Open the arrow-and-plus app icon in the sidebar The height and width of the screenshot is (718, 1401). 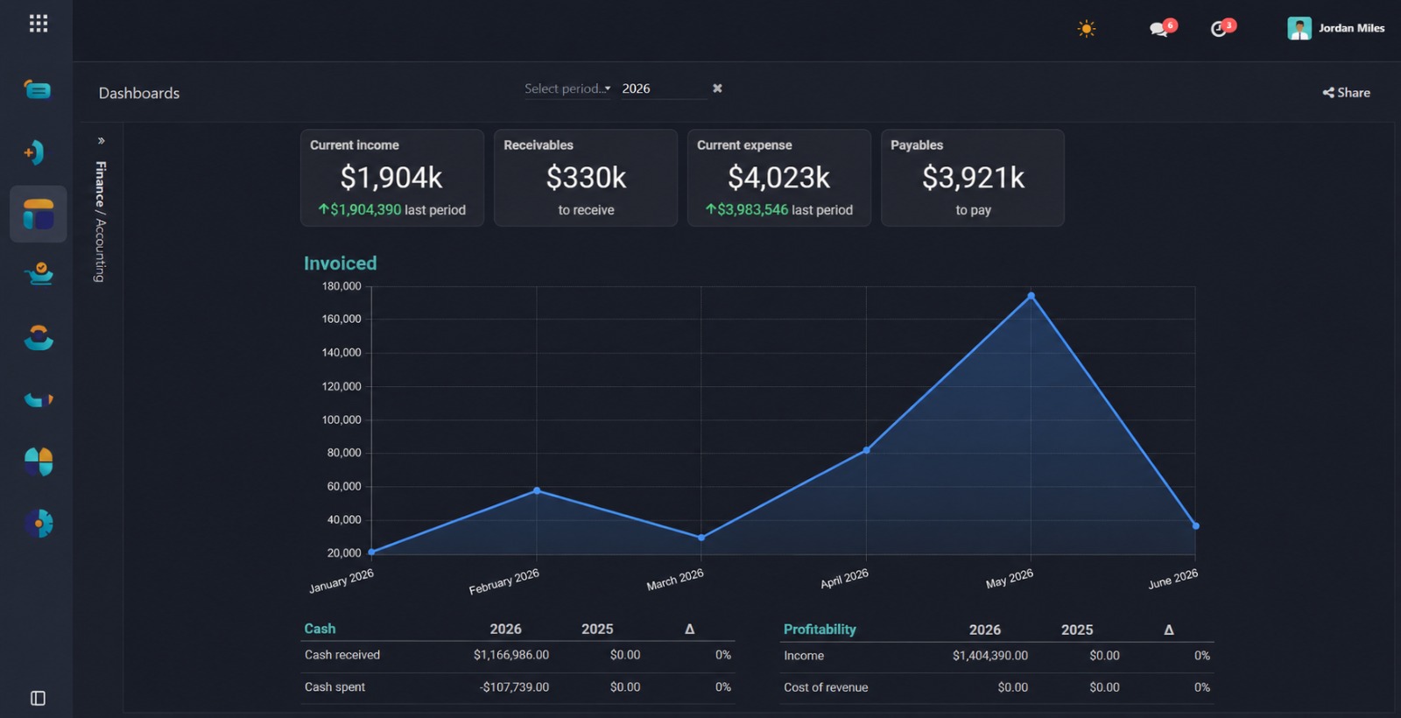coord(35,152)
